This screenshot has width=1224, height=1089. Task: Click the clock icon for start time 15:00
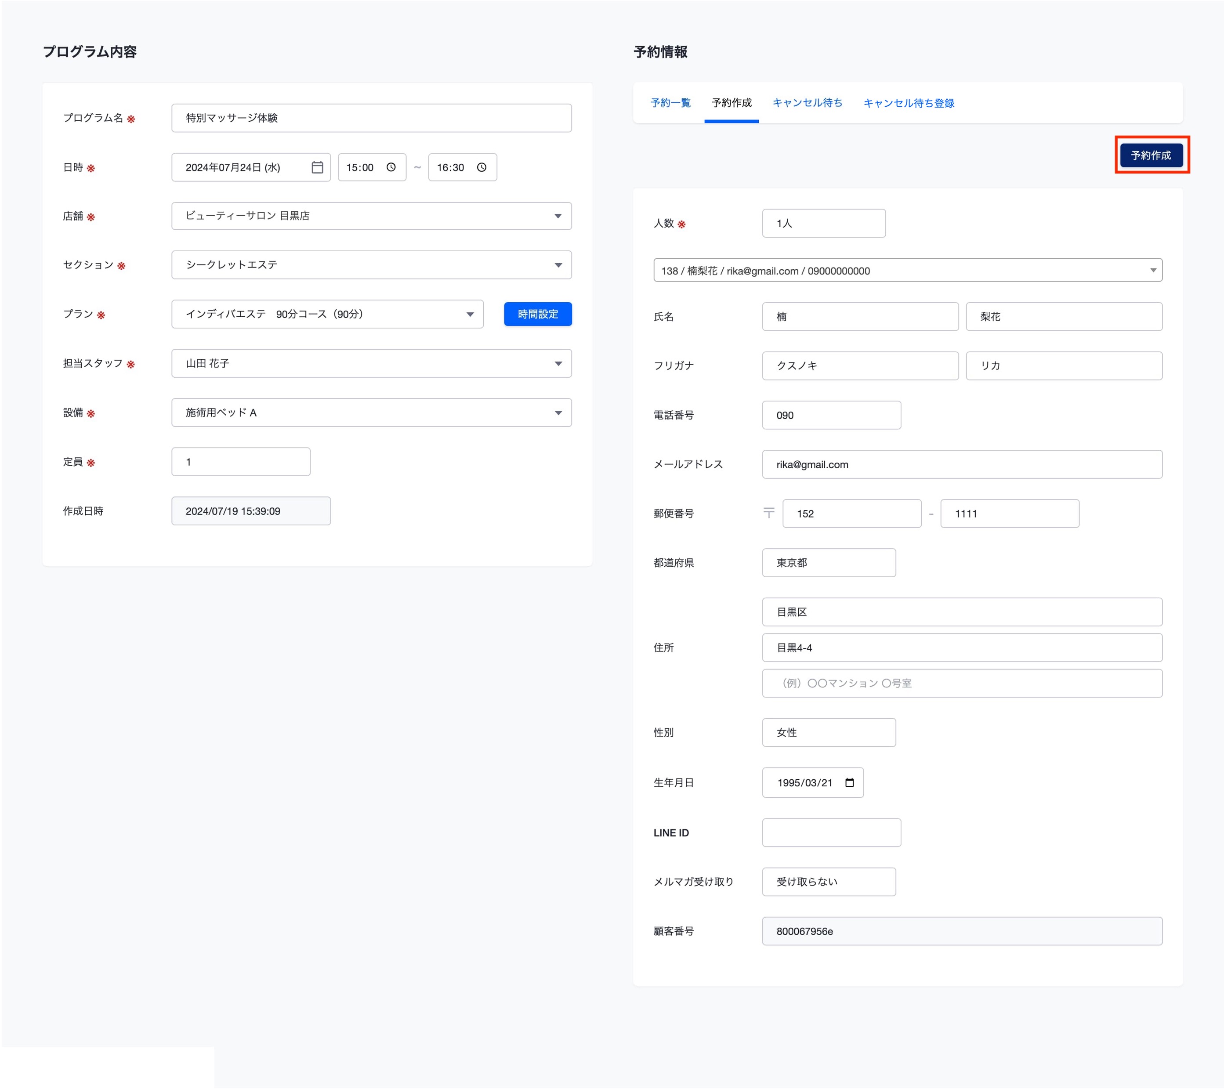391,168
